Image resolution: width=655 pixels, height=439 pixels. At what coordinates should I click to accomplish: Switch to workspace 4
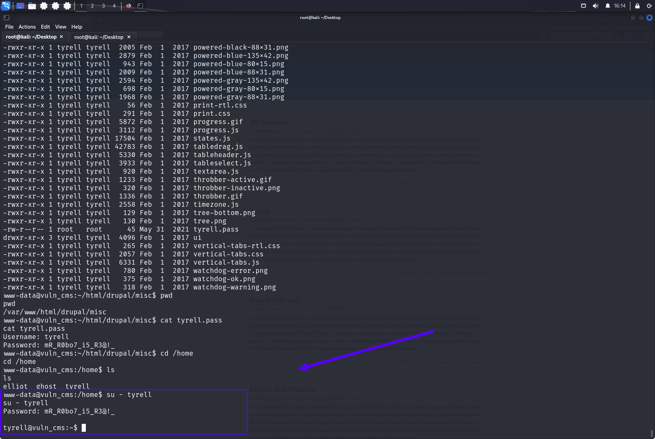click(114, 6)
